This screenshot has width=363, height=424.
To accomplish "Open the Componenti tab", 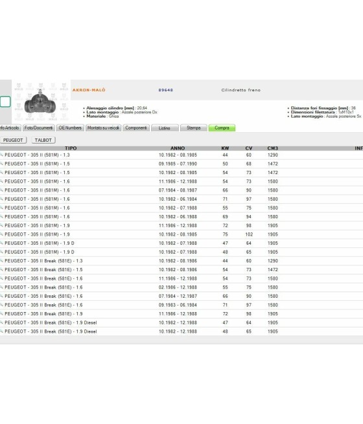I will point(136,128).
